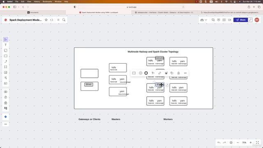This screenshot has width=263, height=148.
Task: Add a link via floating toolbar
Action: point(159,73)
